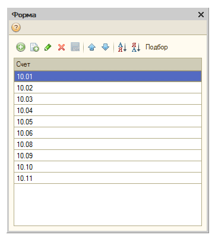Close the Форма window

(x=201, y=14)
